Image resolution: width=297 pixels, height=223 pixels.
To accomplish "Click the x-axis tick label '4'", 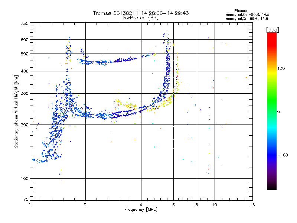I will 141,205.
